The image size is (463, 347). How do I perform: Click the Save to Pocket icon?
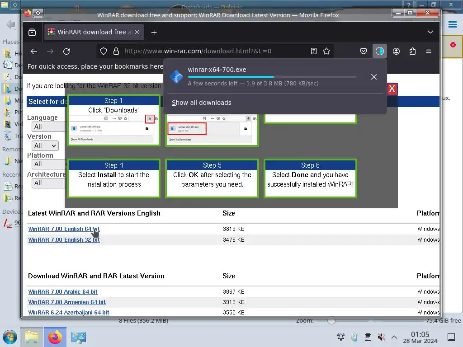pyautogui.click(x=364, y=52)
